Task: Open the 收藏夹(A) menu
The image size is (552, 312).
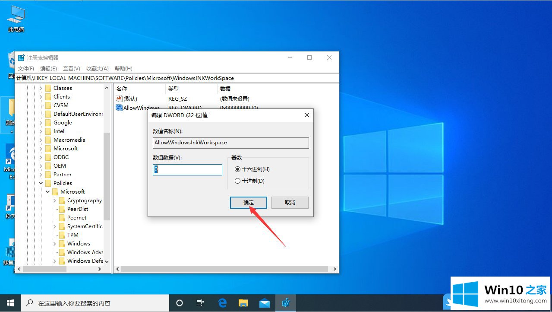Action: pos(97,69)
